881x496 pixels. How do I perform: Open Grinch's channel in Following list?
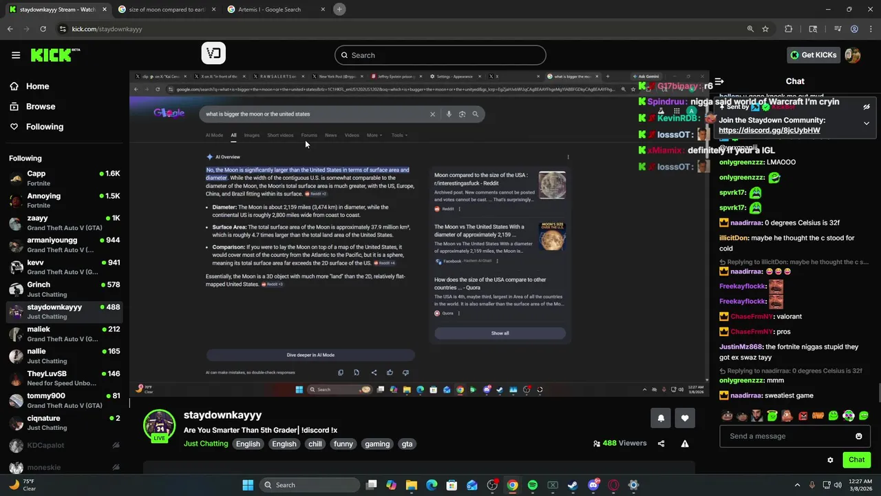pyautogui.click(x=65, y=289)
